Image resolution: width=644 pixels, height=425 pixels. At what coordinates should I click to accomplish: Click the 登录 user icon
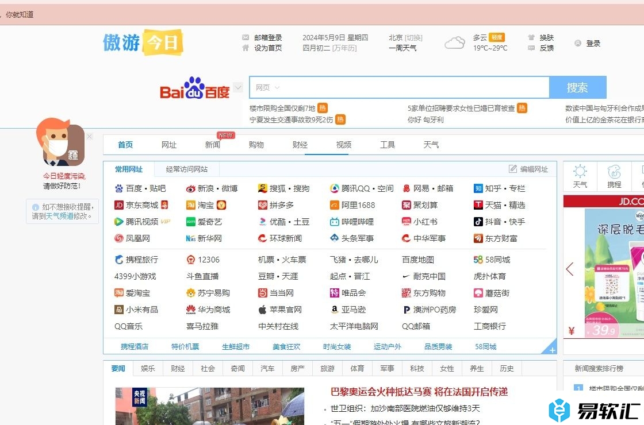pyautogui.click(x=578, y=43)
